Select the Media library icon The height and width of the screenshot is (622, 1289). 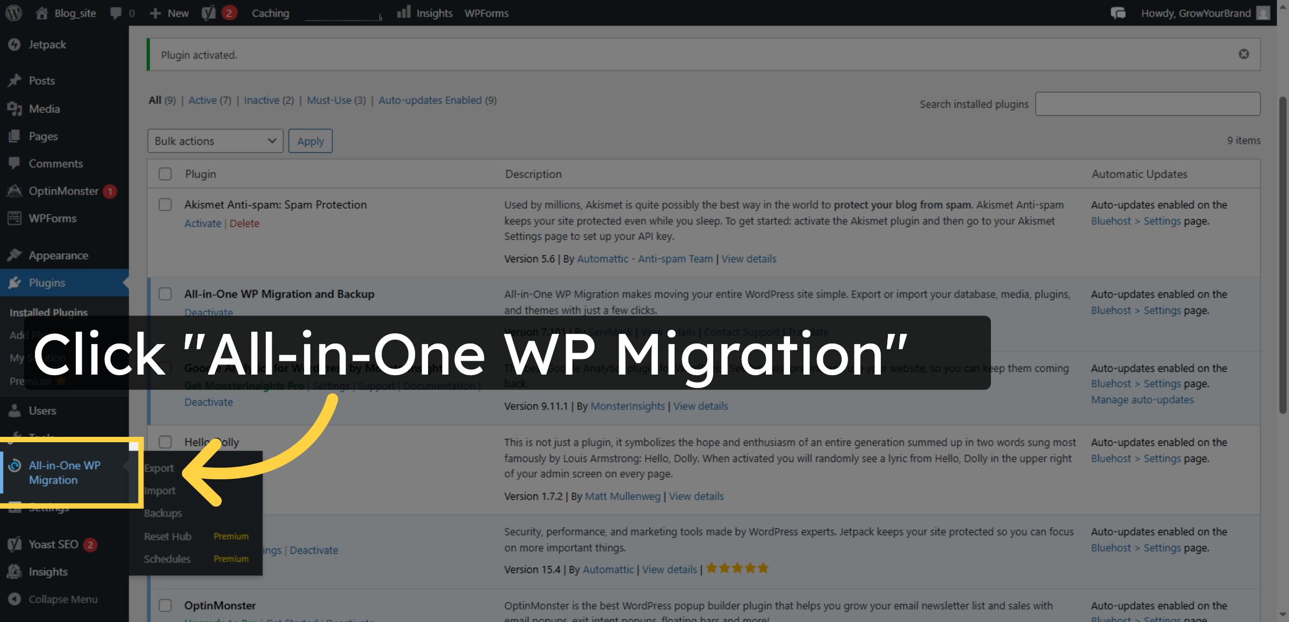click(15, 108)
